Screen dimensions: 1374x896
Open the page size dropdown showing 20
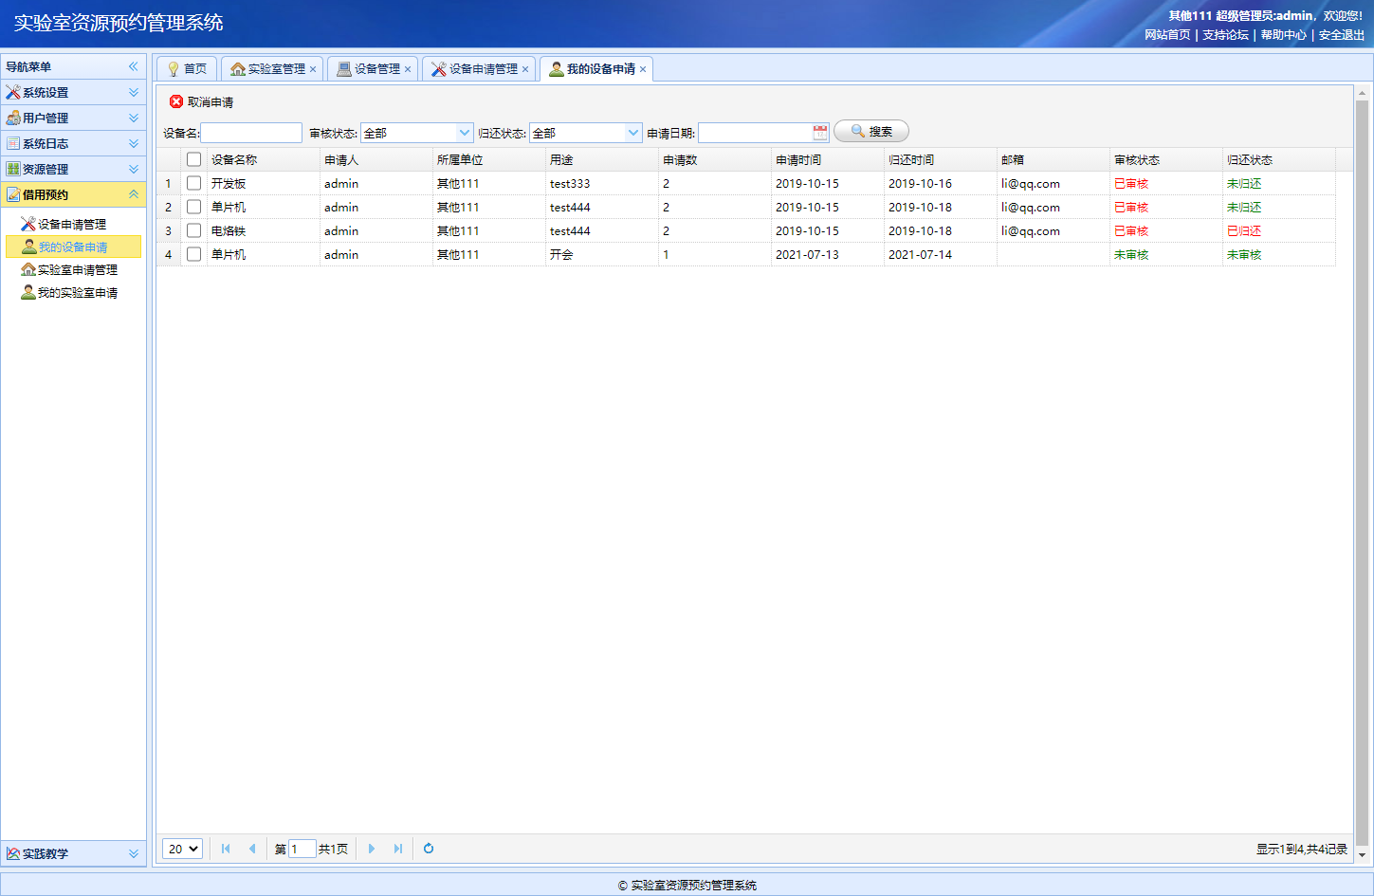[x=182, y=849]
